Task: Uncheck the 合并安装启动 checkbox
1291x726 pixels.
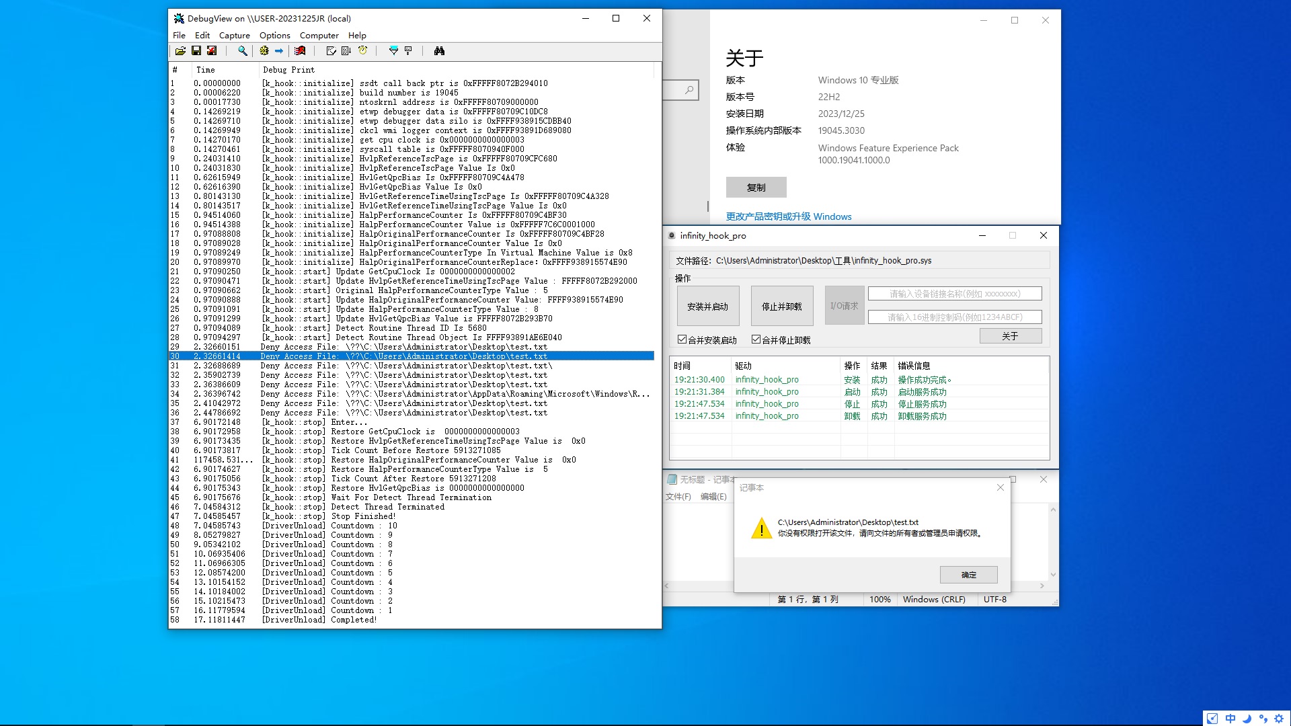Action: 682,339
